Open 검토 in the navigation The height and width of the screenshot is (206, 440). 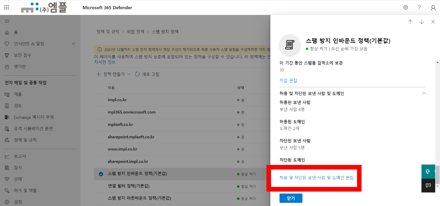pos(18,106)
